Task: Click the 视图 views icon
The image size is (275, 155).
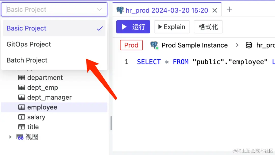Action: [x=20, y=137]
